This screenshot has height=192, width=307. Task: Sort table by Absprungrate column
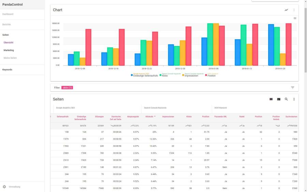[x=132, y=117]
